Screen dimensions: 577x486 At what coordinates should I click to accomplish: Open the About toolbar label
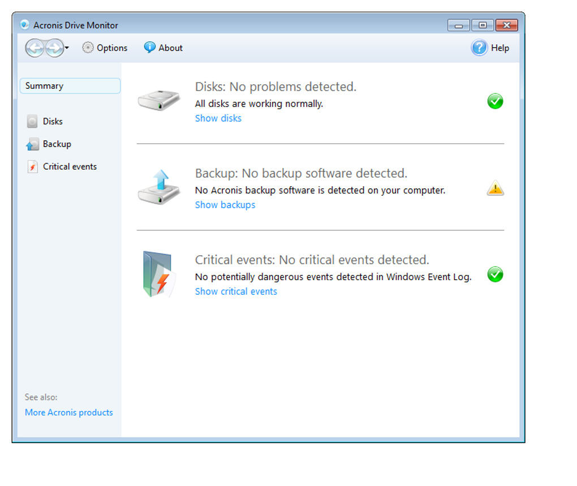tap(170, 48)
